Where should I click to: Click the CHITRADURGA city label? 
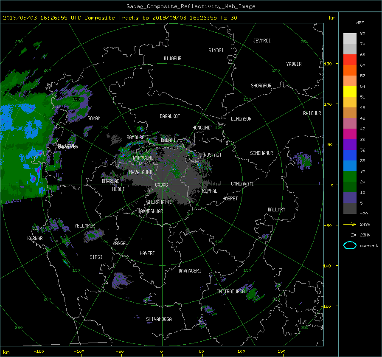click(231, 292)
